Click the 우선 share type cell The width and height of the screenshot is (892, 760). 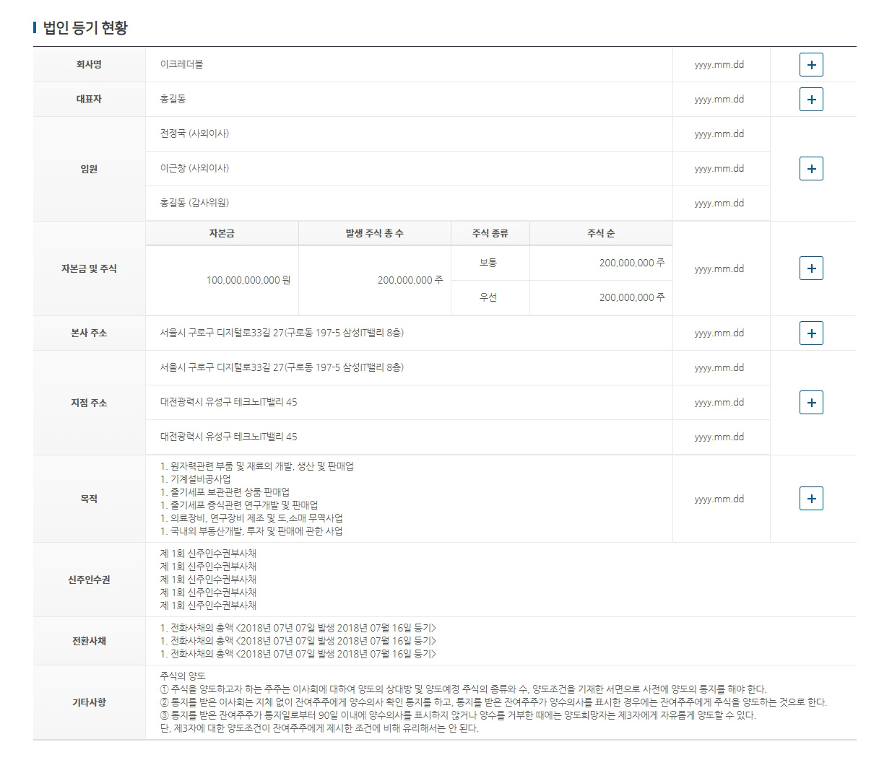[490, 297]
